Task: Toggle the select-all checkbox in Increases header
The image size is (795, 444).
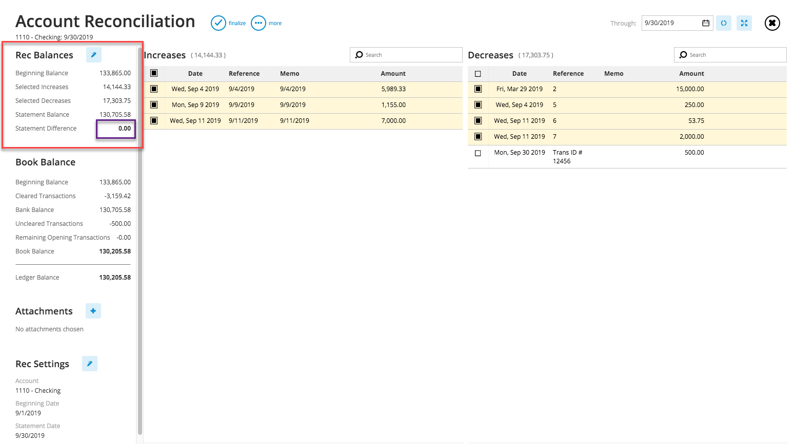Action: point(154,73)
